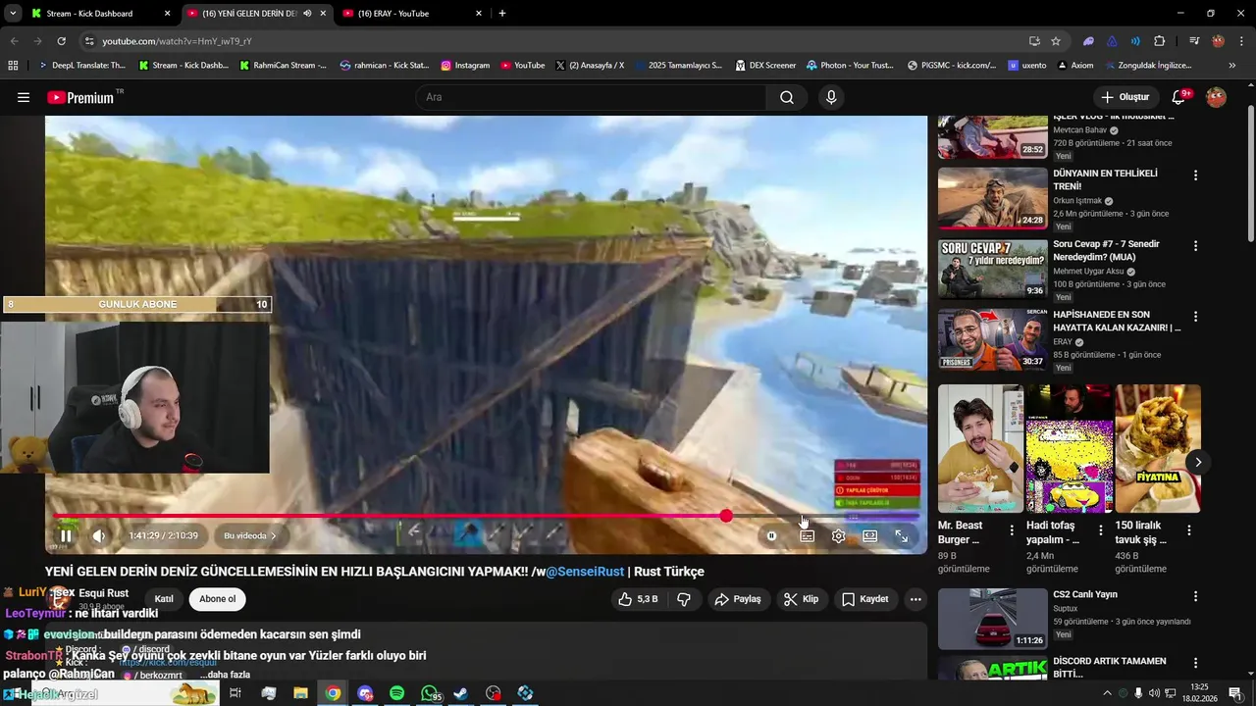Image resolution: width=1256 pixels, height=706 pixels.
Task: Show hidden system tray icons
Action: click(1107, 693)
